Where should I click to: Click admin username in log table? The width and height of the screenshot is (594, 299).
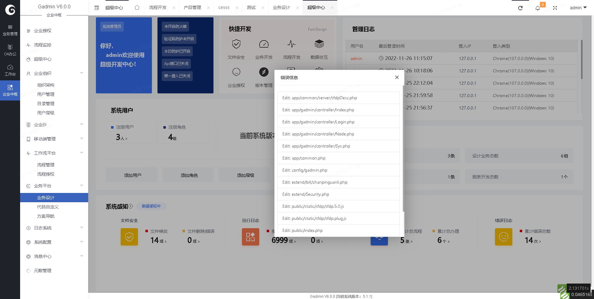click(356, 58)
